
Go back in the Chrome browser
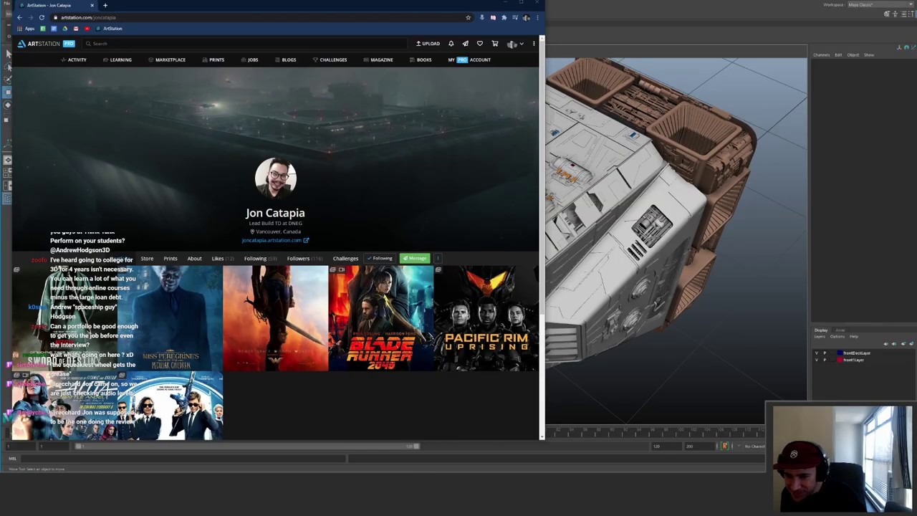point(19,17)
